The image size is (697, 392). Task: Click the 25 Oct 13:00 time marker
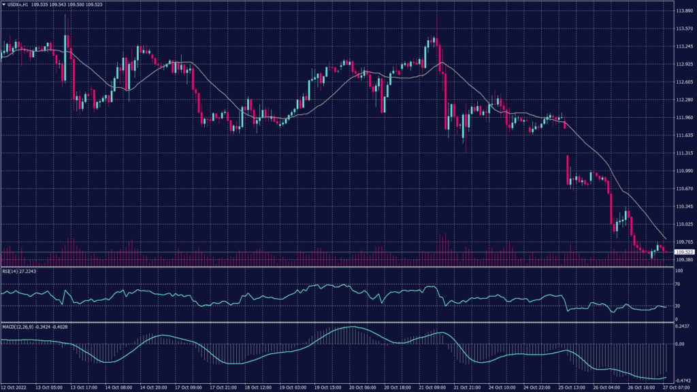(570, 387)
